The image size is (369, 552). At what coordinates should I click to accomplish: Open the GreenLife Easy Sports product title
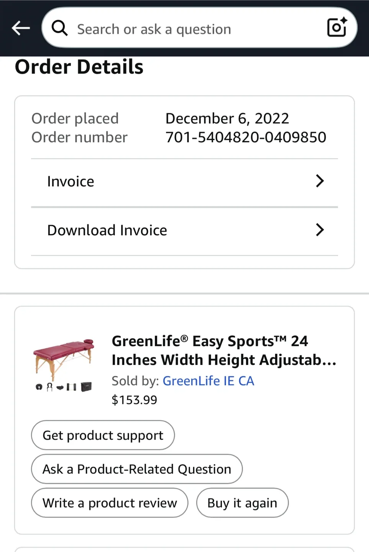click(224, 350)
